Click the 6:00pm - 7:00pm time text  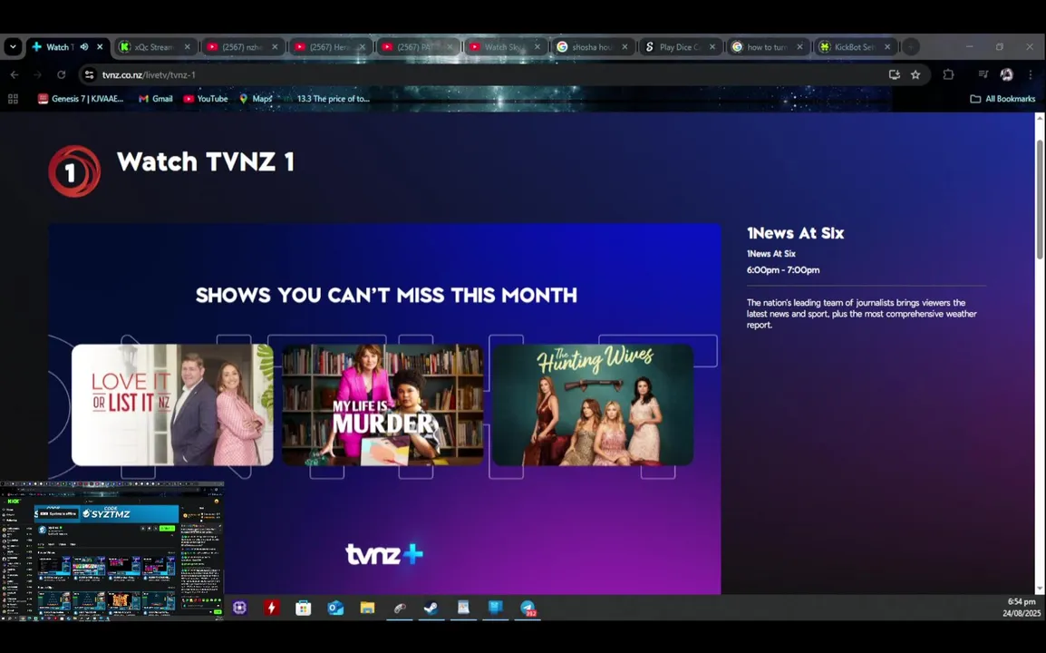[783, 269]
